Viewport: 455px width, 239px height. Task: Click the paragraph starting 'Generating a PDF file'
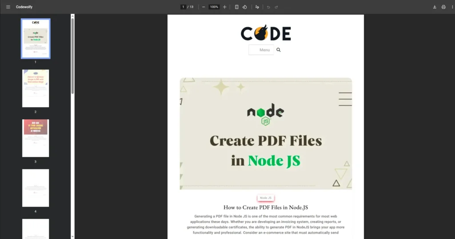266,224
